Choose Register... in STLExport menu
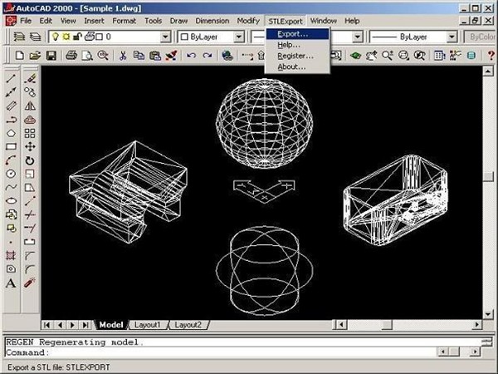 coord(298,56)
